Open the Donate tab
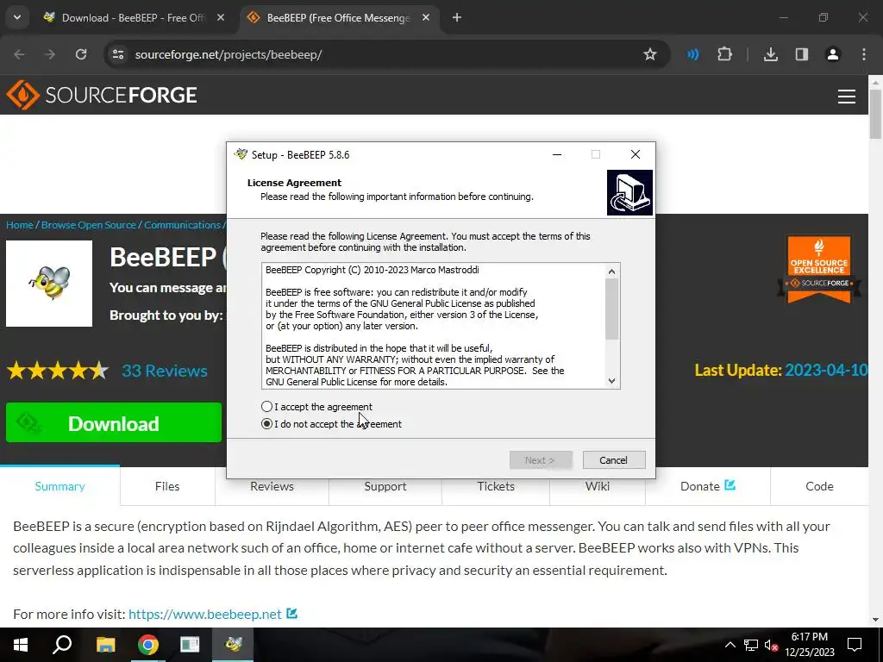The width and height of the screenshot is (883, 662). pyautogui.click(x=707, y=486)
